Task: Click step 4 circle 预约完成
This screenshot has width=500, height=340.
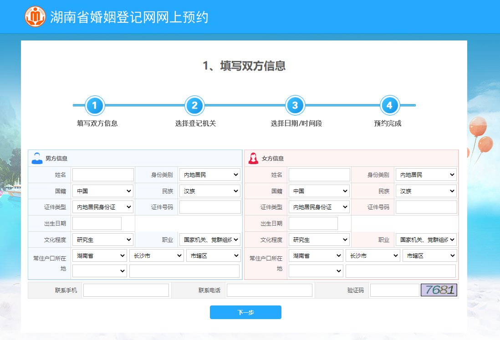Action: 389,106
